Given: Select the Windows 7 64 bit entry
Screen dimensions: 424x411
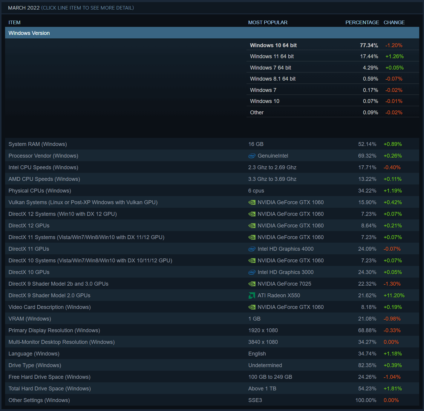Looking at the screenshot, I should [333, 67].
